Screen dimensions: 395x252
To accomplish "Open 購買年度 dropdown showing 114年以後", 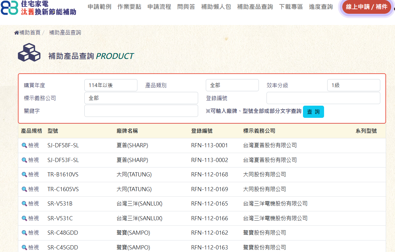I will 111,85.
